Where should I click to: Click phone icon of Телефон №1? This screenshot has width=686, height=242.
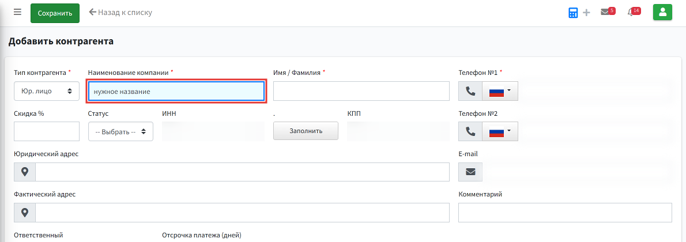coord(470,91)
